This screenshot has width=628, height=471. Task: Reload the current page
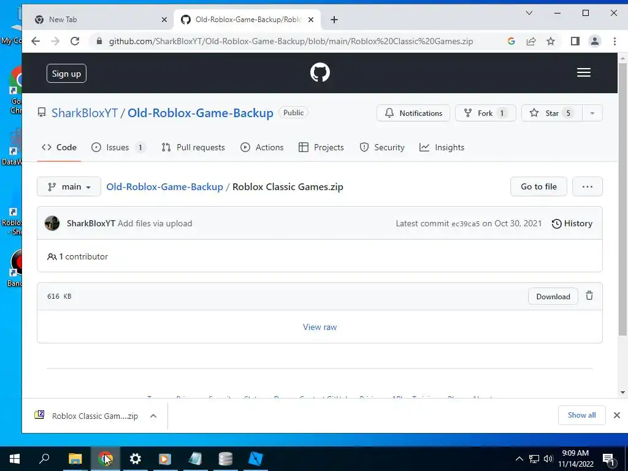pos(75,41)
